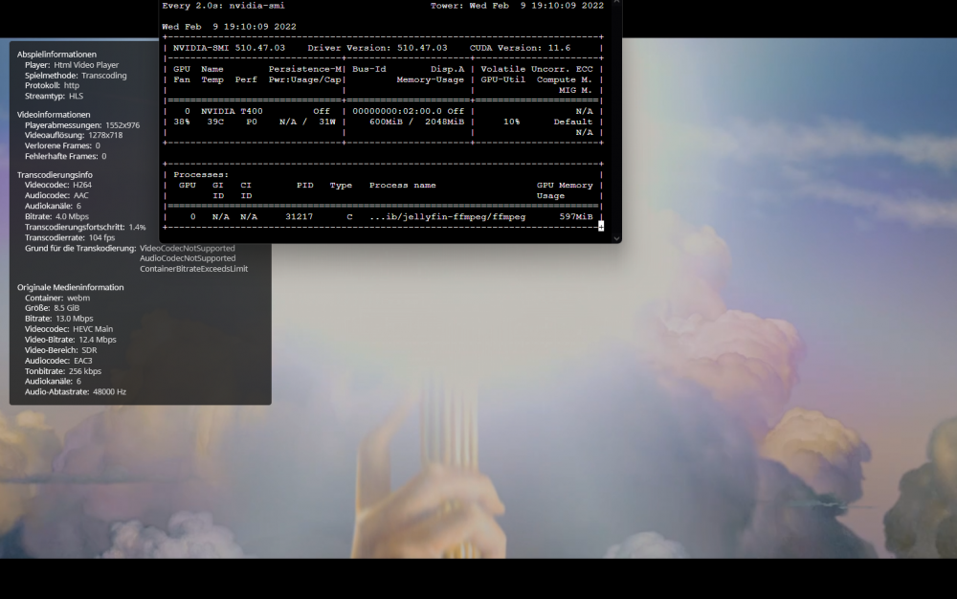The width and height of the screenshot is (957, 599).
Task: Click 'AudioCodecNotSupported' transcode reason
Action: click(188, 258)
